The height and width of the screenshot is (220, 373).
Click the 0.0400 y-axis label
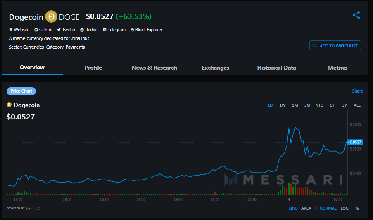[x=355, y=173]
